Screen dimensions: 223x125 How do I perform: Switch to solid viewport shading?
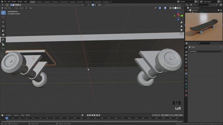[x=176, y=8]
